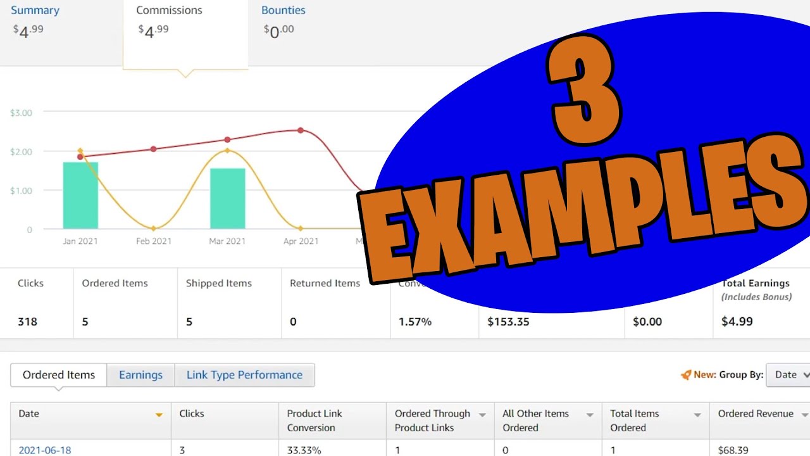Image resolution: width=810 pixels, height=456 pixels.
Task: Click the conversion value 1.57%
Action: pyautogui.click(x=415, y=322)
